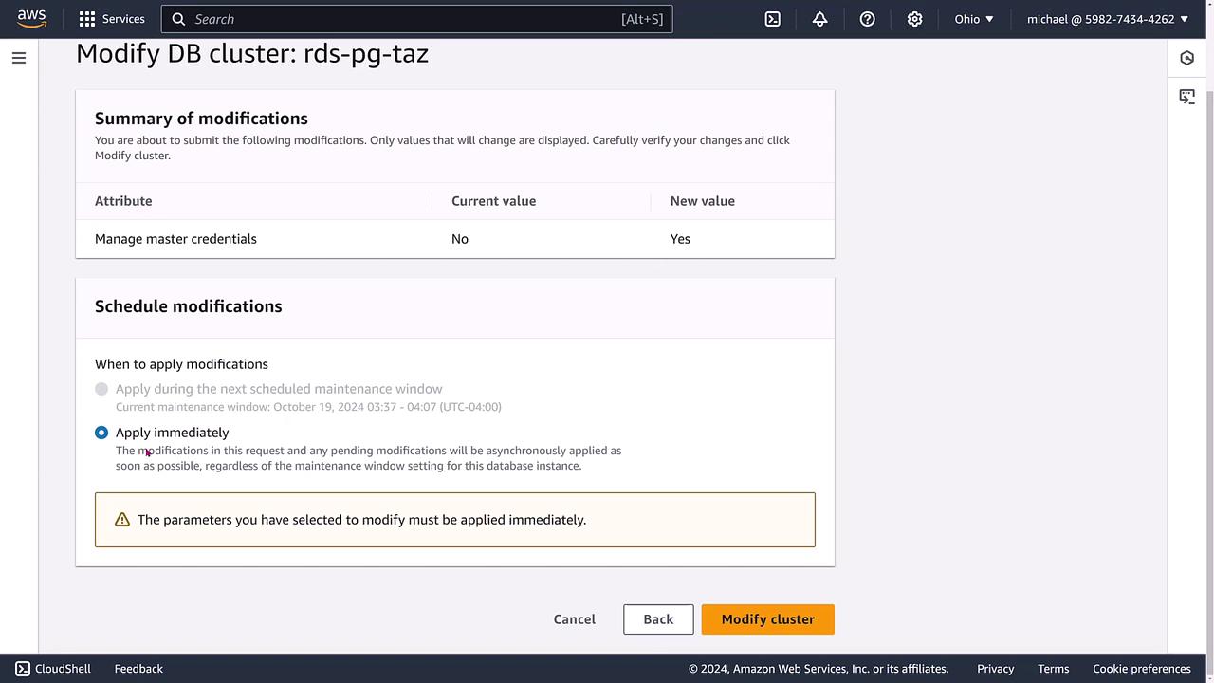The height and width of the screenshot is (683, 1214).
Task: Open Feedback in the footer
Action: (x=138, y=669)
